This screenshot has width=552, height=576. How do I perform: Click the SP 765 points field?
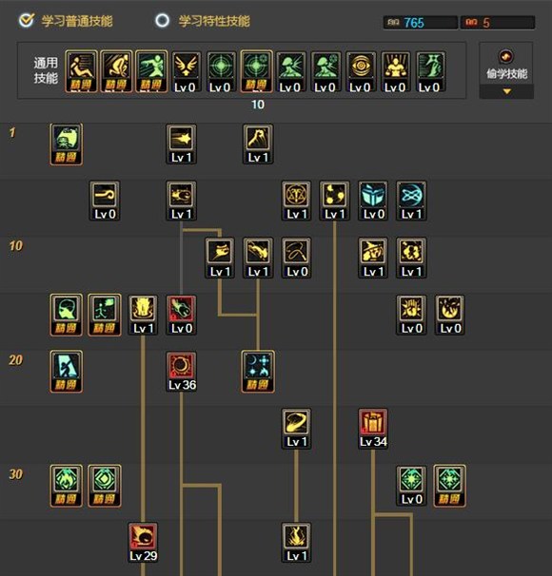[x=421, y=23]
